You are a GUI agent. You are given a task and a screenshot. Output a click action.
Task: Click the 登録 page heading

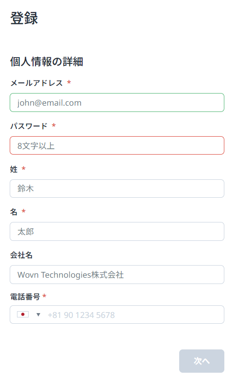pos(24,18)
